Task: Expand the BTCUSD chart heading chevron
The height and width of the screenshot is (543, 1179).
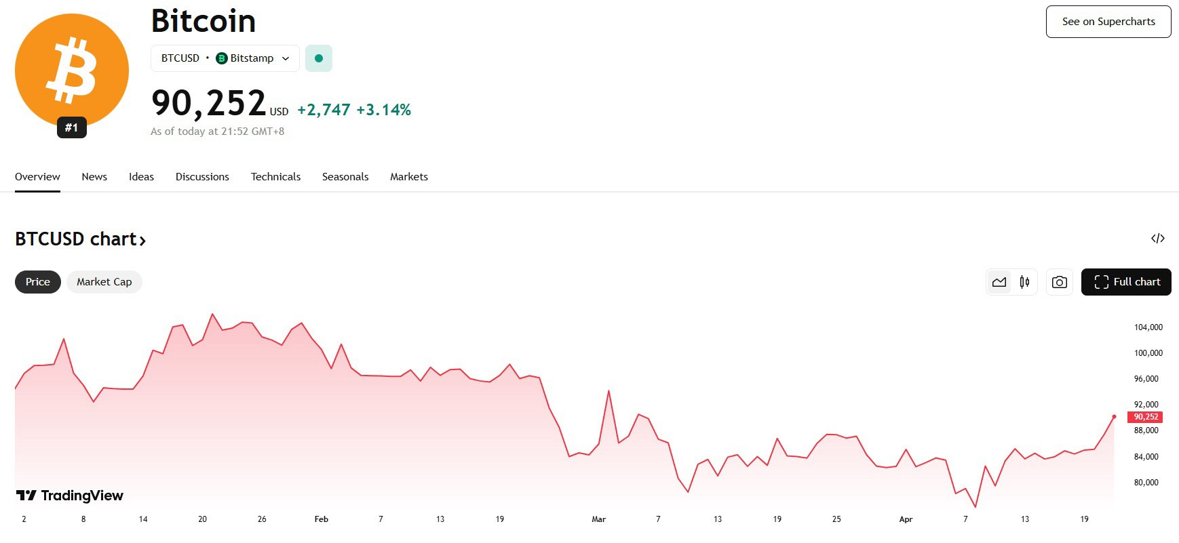Action: (x=142, y=240)
